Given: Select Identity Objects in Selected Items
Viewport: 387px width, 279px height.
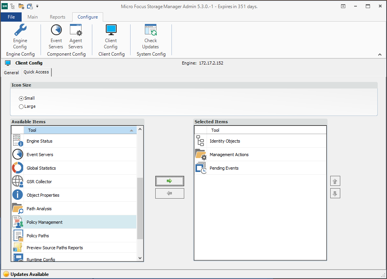Looking at the screenshot, I should [225, 141].
